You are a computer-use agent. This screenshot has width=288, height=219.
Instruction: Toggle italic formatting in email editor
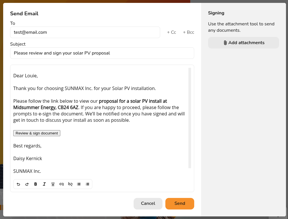44,184
